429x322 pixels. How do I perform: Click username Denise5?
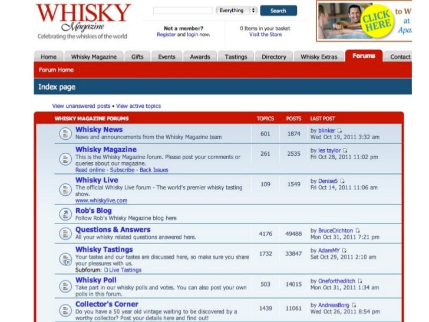(x=328, y=181)
